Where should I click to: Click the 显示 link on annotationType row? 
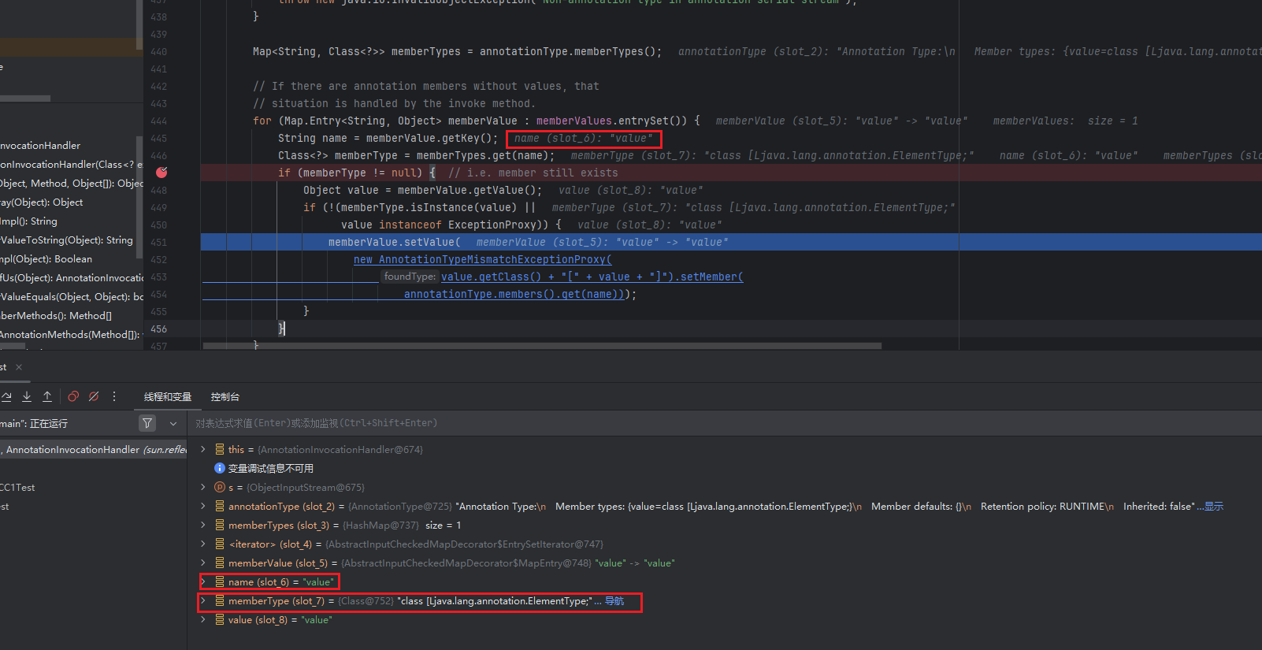pyautogui.click(x=1214, y=506)
